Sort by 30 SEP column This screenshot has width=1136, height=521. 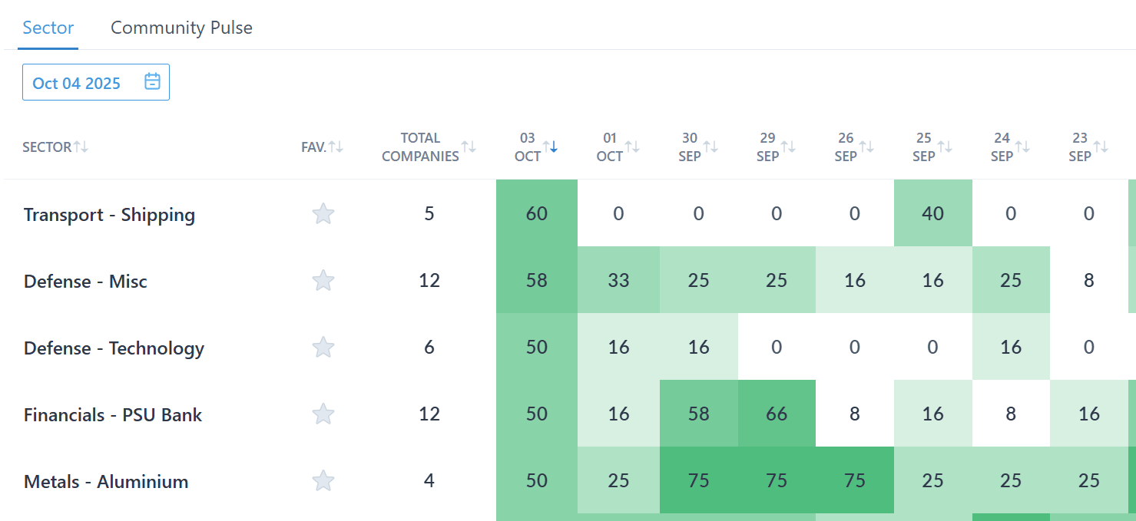tap(710, 147)
